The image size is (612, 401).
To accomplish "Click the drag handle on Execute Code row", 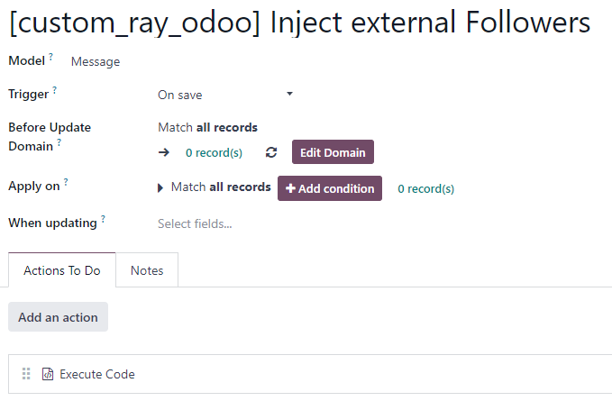I will click(26, 374).
